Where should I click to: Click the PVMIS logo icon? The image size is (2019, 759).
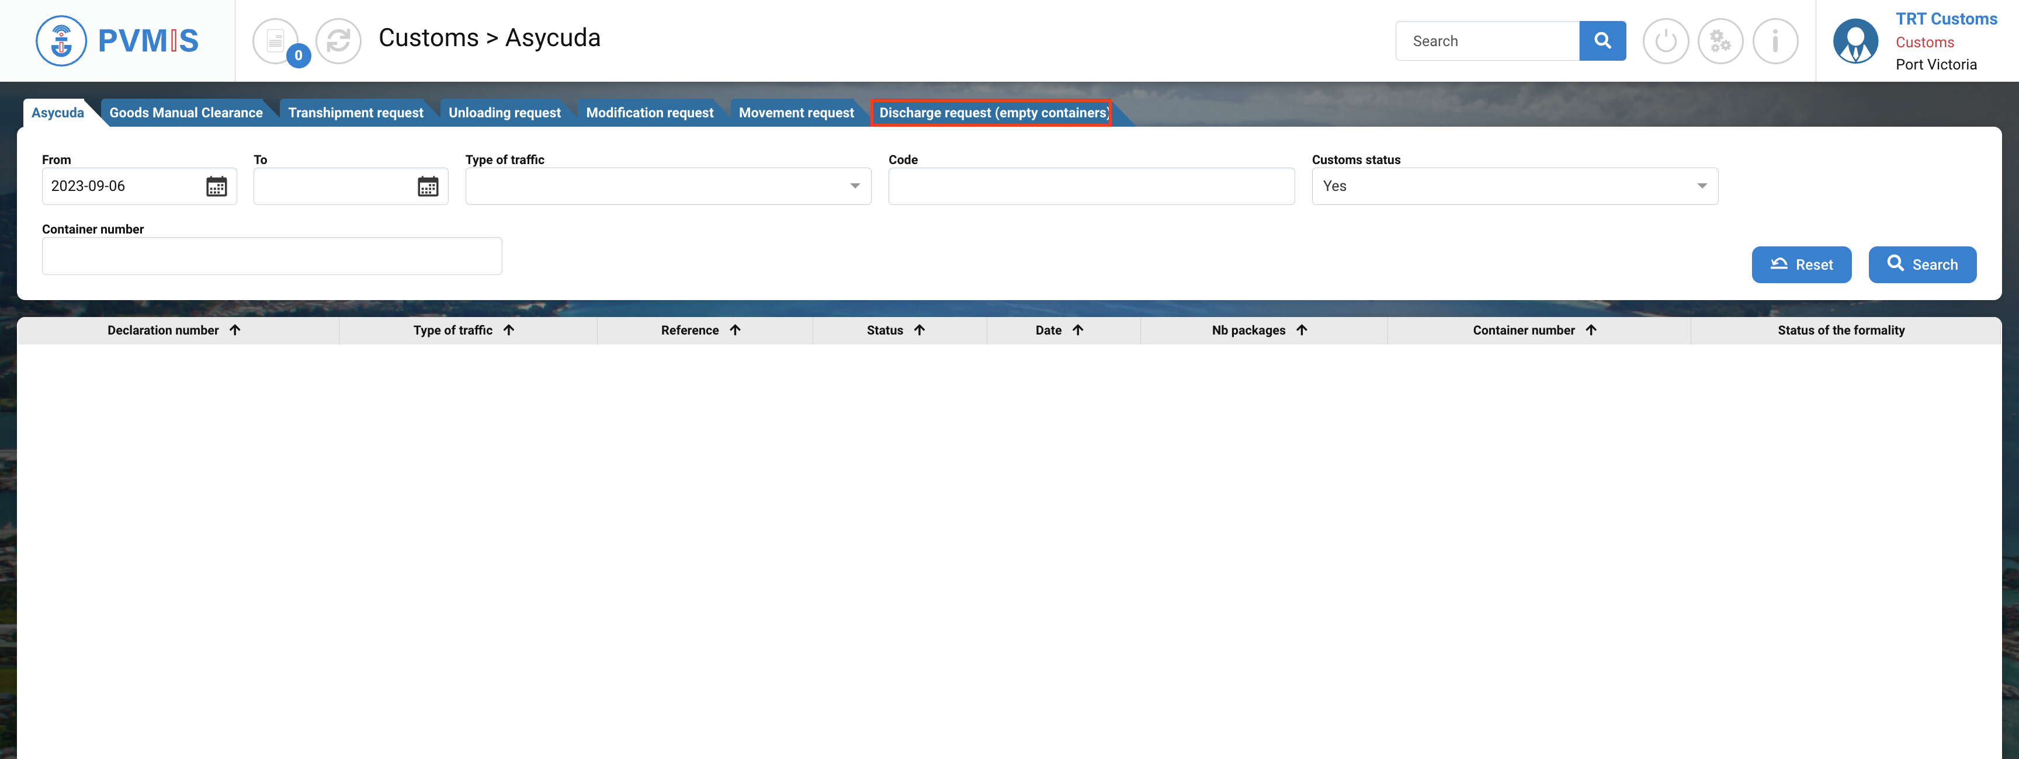[61, 41]
